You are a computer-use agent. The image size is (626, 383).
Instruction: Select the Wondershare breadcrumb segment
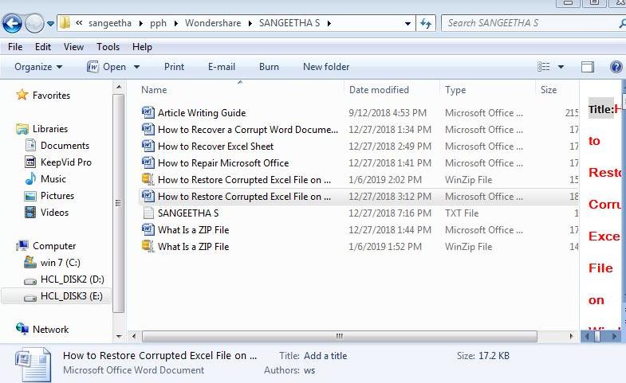(213, 23)
